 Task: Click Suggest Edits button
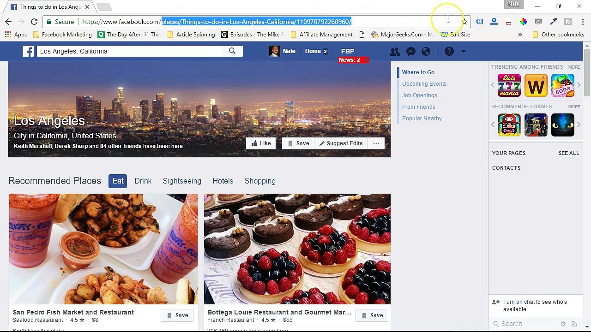(341, 143)
